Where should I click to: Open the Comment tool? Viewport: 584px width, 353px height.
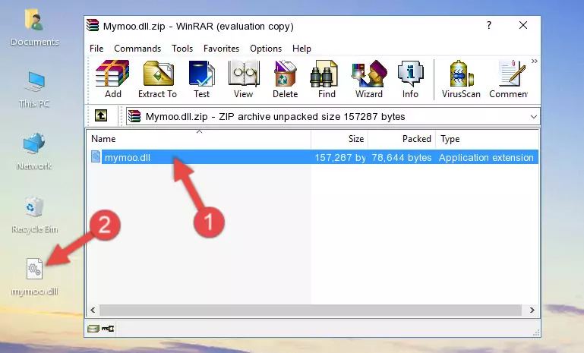pyautogui.click(x=509, y=79)
